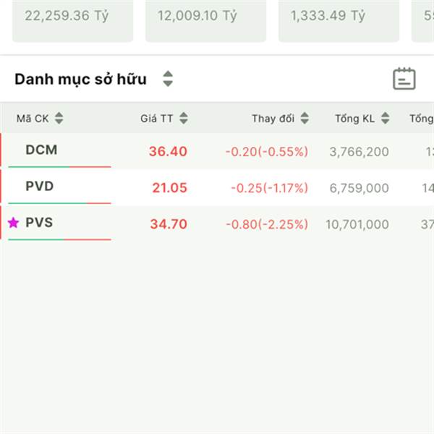Select the PVS stock symbol
Screen dimensions: 434x434
[x=39, y=223]
